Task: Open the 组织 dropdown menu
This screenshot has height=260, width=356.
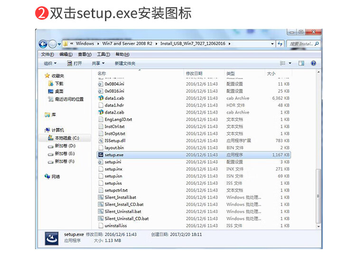Action: point(50,63)
